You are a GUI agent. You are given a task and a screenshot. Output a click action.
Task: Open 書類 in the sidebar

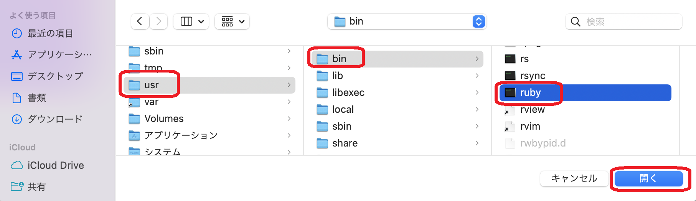pos(37,98)
